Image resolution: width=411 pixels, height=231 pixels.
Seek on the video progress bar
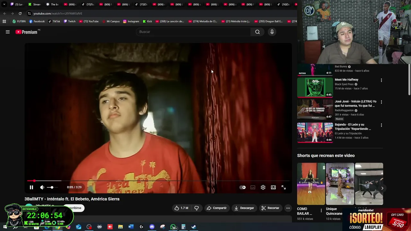pos(158,181)
